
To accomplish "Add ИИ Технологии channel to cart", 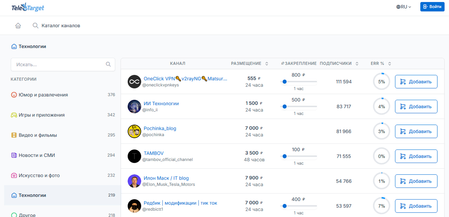I will pos(416,106).
